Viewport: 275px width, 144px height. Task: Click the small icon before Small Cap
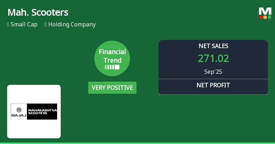8,25
